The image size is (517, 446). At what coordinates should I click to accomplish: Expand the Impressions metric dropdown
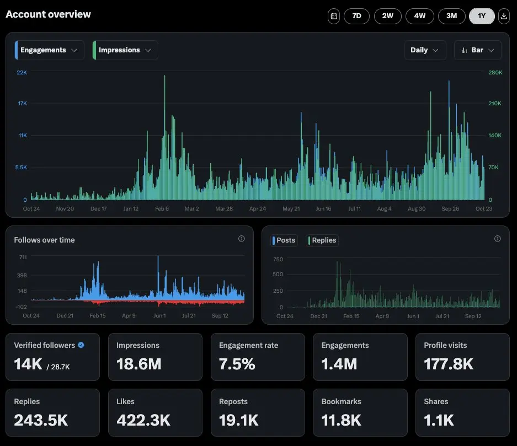coord(125,50)
